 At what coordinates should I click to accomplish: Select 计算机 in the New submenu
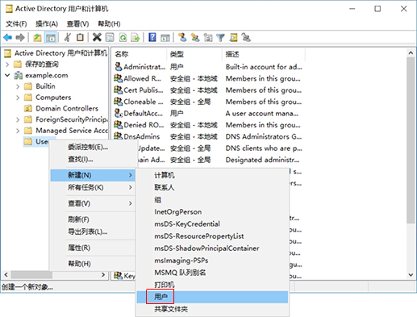pos(212,175)
